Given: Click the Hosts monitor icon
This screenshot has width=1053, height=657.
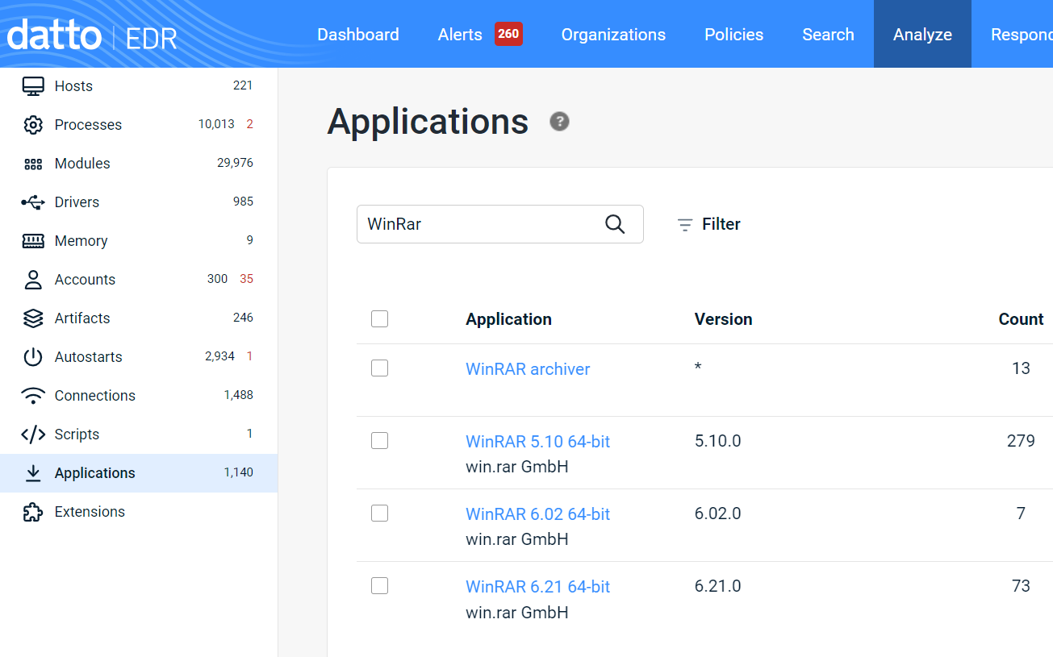Looking at the screenshot, I should pyautogui.click(x=33, y=86).
